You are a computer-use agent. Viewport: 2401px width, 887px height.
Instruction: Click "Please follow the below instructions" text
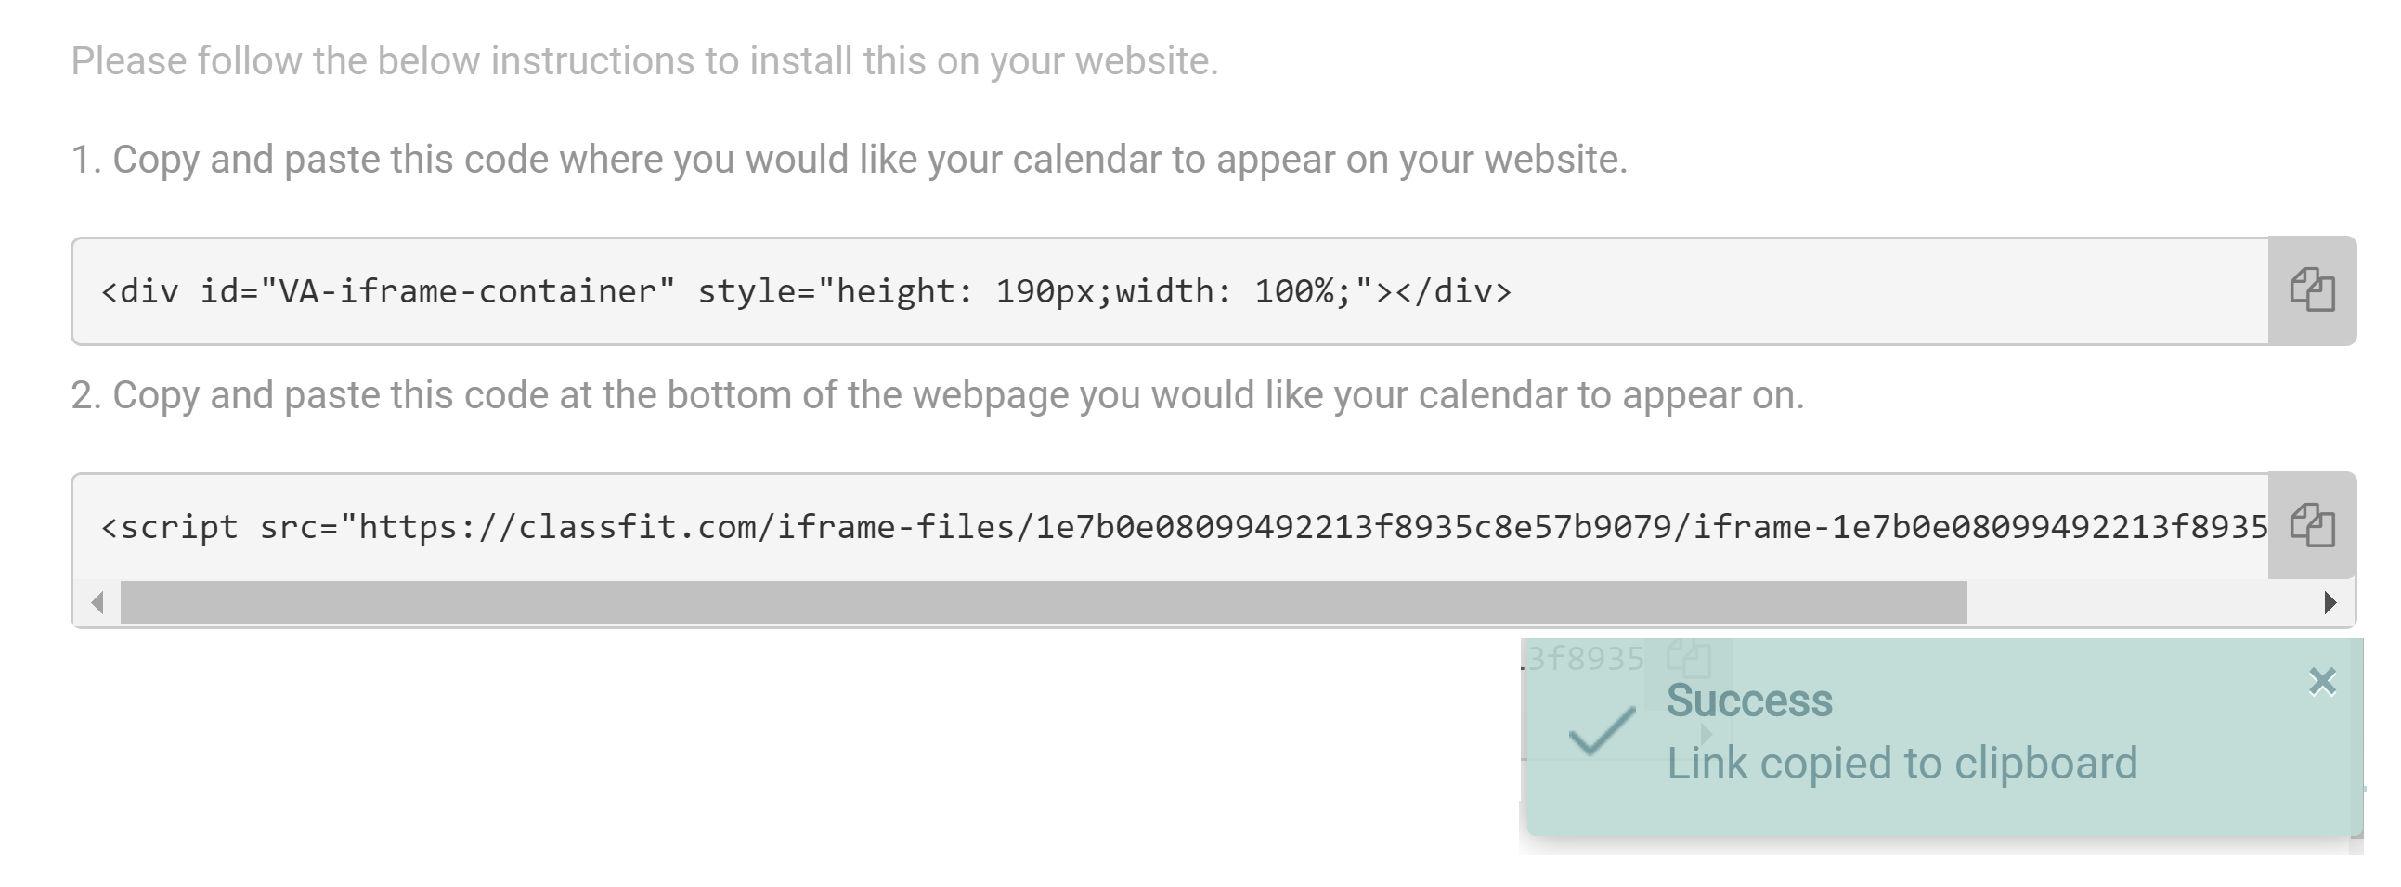coord(644,61)
